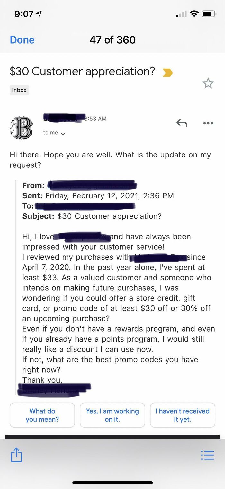Tap Done to exit the email view

(22, 40)
